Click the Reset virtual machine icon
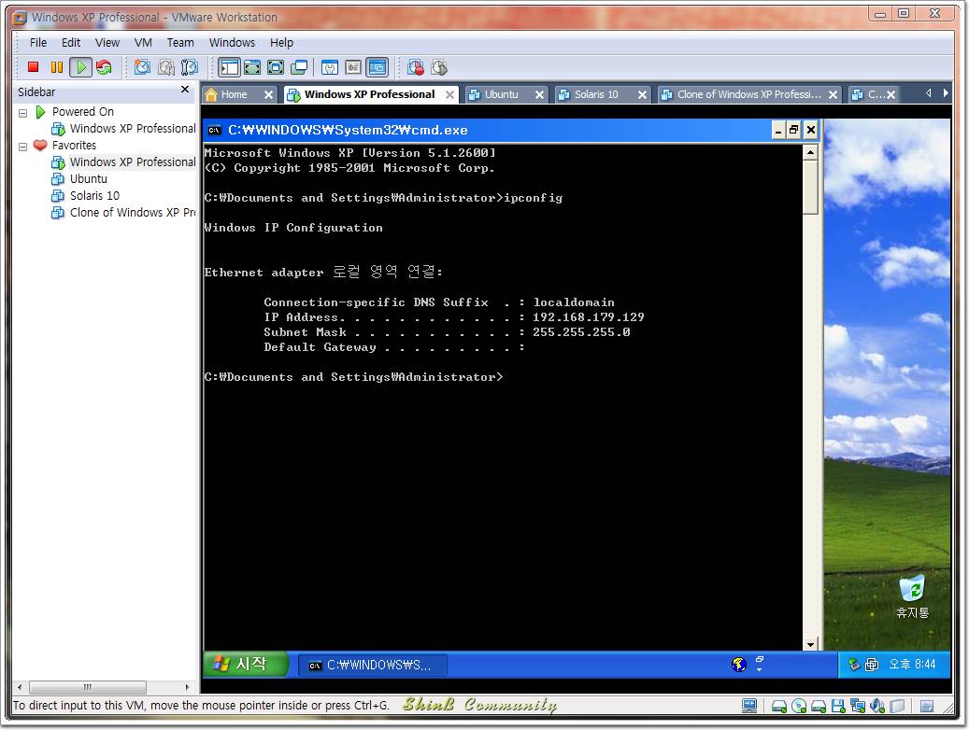The image size is (969, 730). tap(104, 66)
